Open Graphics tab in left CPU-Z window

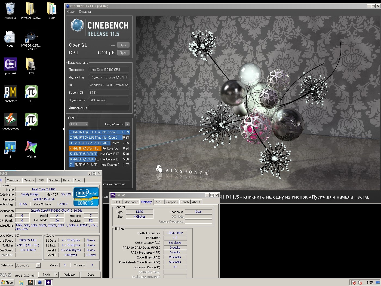pos(54,180)
